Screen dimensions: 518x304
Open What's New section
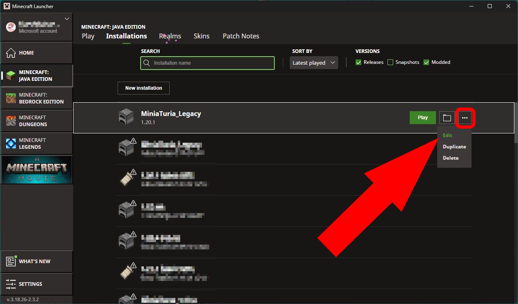pyautogui.click(x=36, y=262)
